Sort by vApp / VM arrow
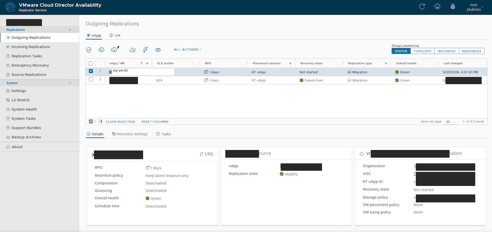492x232 pixels. pos(142,64)
